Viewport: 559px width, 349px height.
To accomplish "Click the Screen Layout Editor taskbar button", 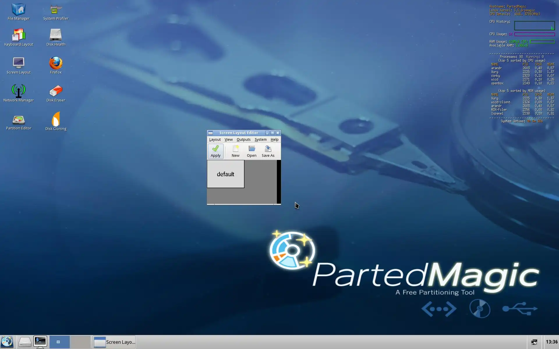I will click(114, 342).
